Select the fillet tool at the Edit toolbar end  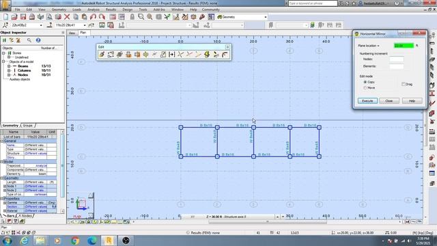click(x=225, y=55)
